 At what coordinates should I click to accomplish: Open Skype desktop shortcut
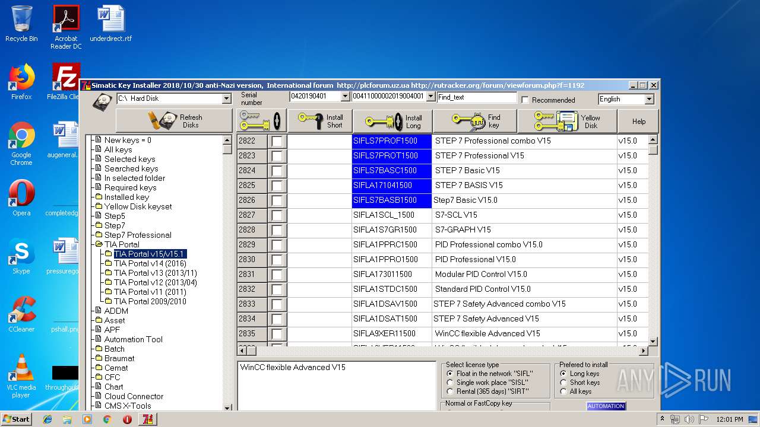coord(21,256)
